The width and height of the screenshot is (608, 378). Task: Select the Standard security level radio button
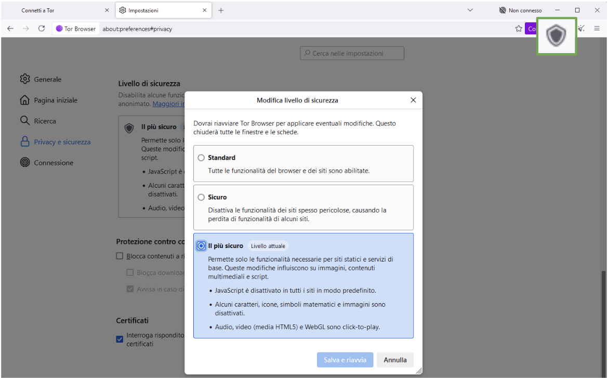[201, 158]
